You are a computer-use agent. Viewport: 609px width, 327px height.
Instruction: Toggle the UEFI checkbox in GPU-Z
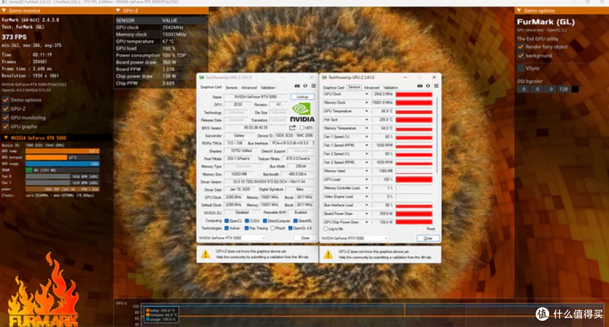click(x=301, y=128)
